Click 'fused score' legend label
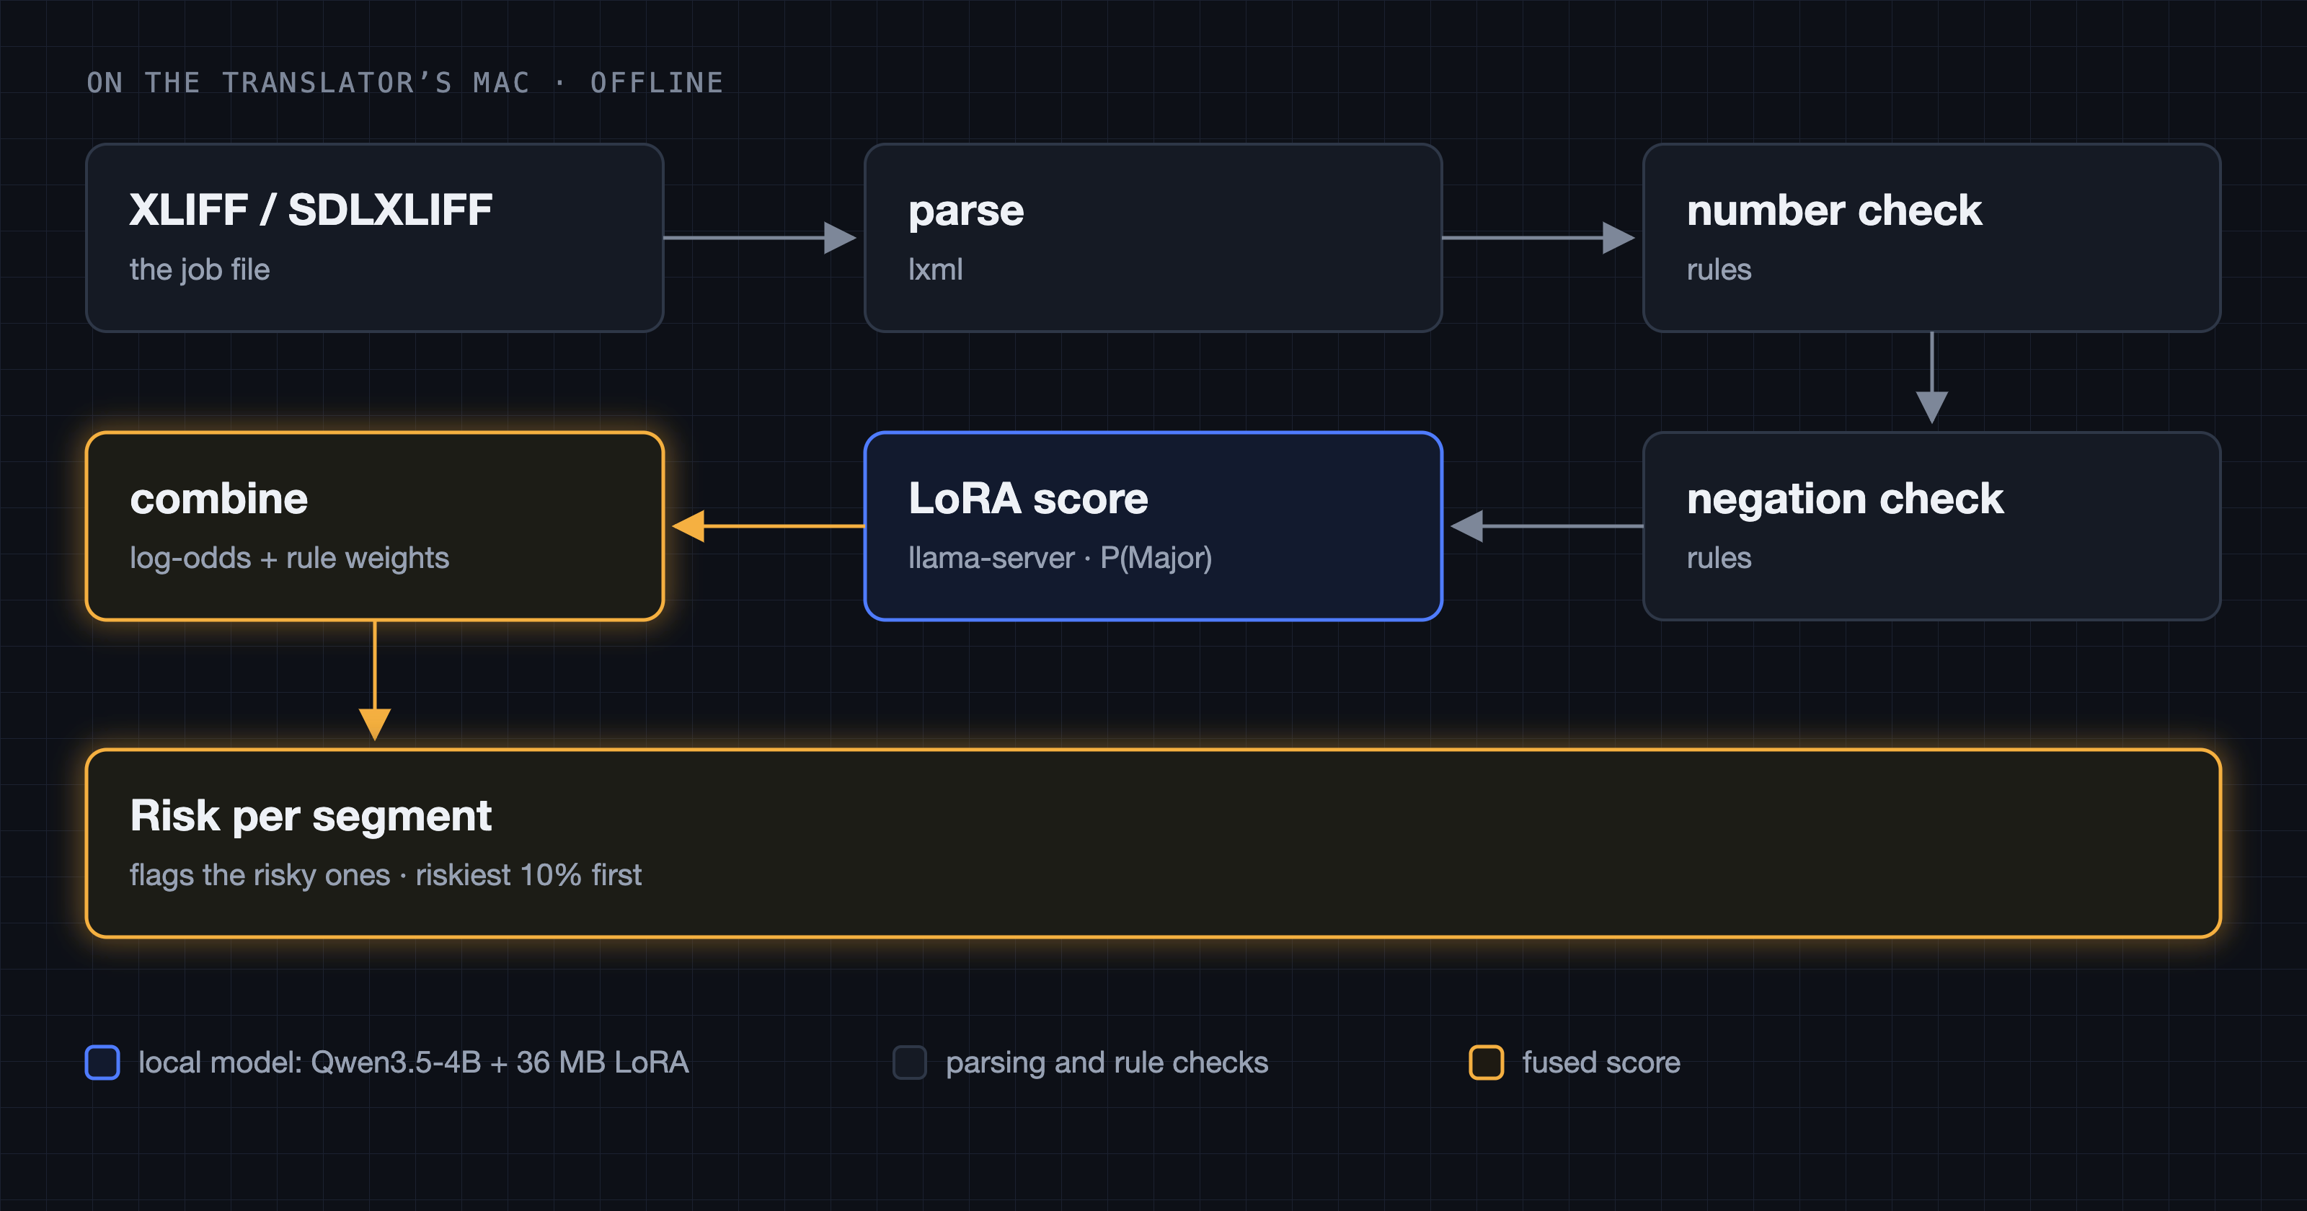The width and height of the screenshot is (2307, 1211). pos(1601,1063)
